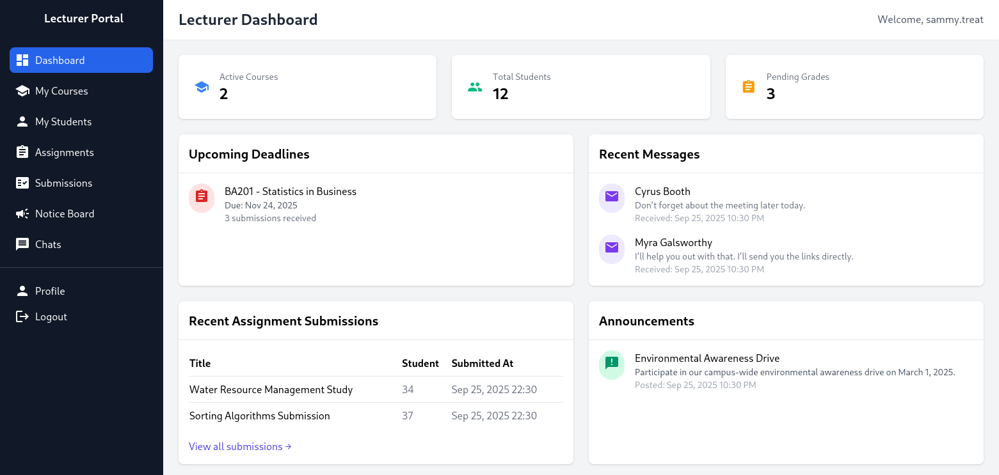Select the Sorting Algorithms Submission row

coord(260,416)
